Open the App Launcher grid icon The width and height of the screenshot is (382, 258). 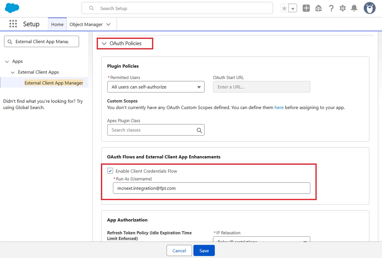(x=13, y=24)
